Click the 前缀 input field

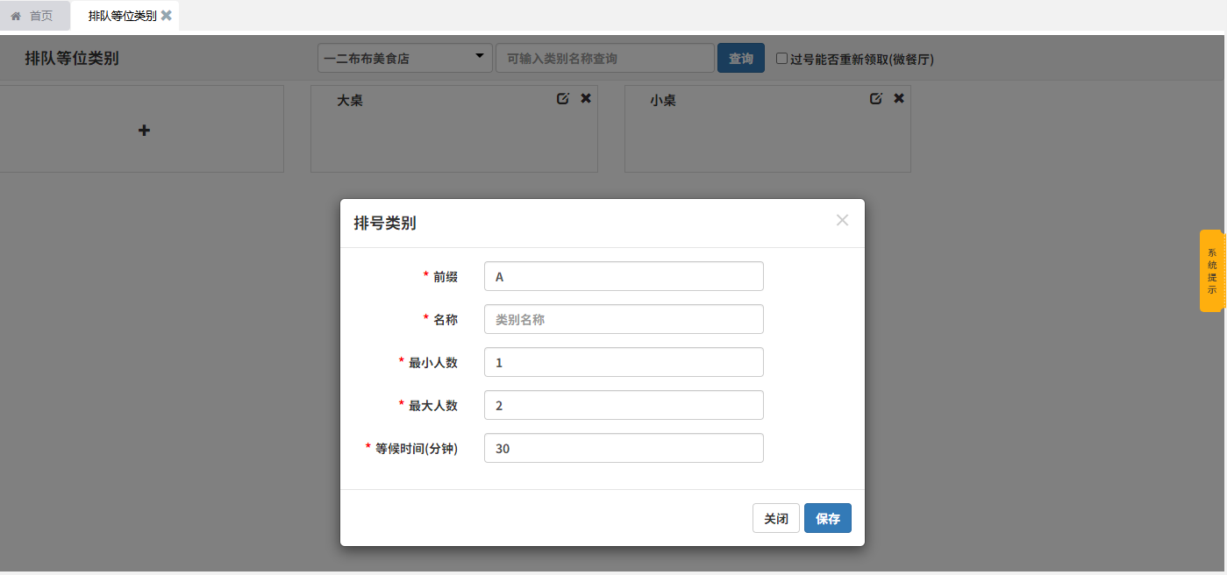pos(624,276)
